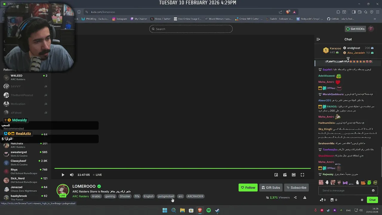382x215 pixels.
Task: Share the channel via share icon
Action: tap(295, 197)
